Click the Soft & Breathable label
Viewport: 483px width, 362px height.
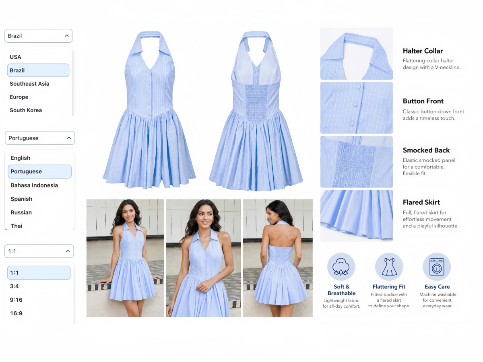341,290
